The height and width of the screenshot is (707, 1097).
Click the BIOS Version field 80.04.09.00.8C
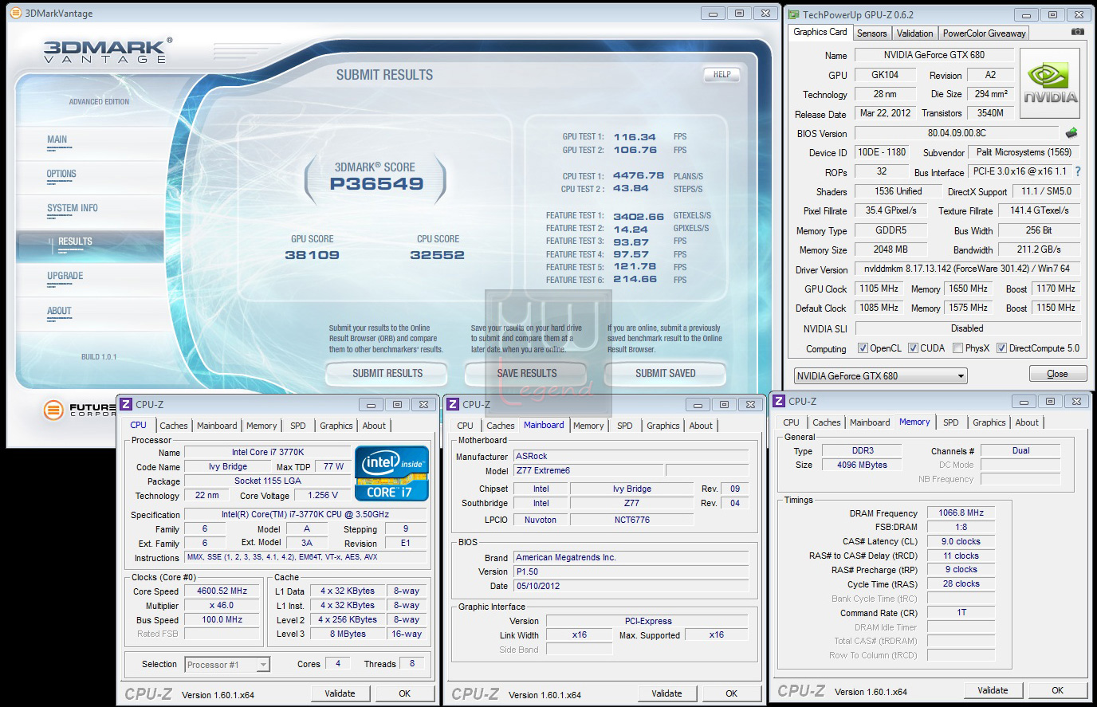[x=957, y=133]
